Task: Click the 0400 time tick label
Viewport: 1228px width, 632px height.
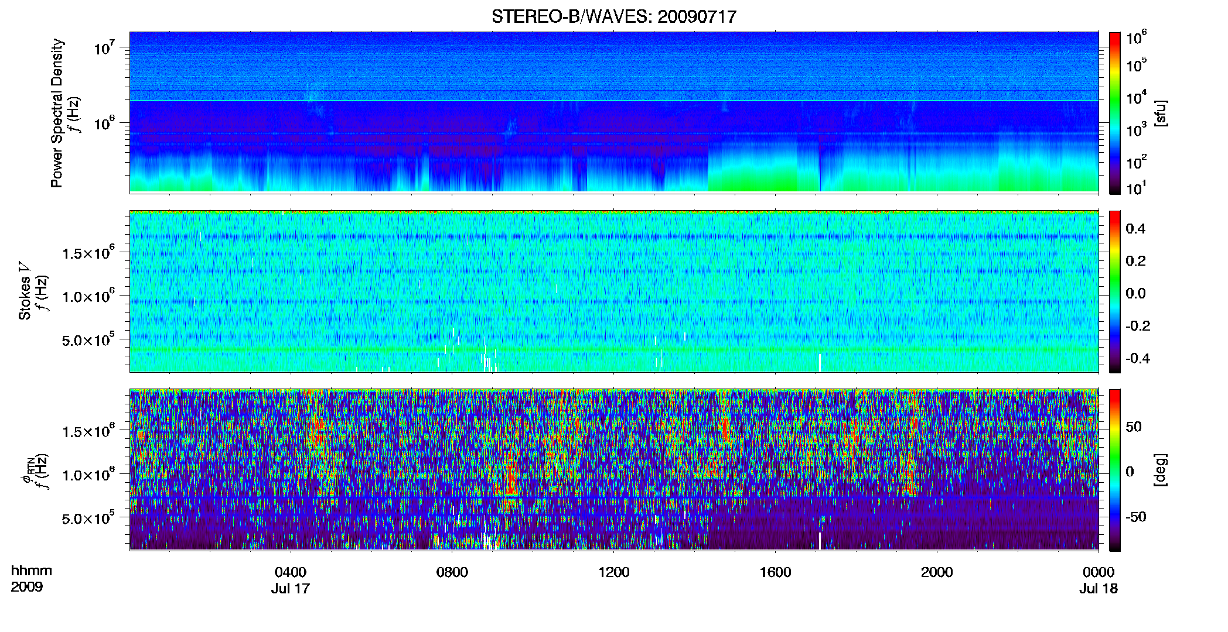Action: [x=291, y=572]
